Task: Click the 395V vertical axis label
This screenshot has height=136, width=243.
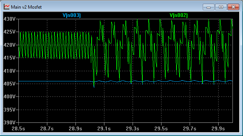Action: [9, 110]
